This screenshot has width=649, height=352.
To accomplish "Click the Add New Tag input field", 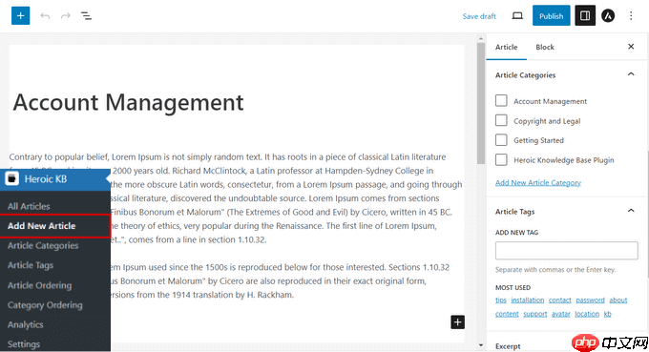I will click(x=566, y=250).
